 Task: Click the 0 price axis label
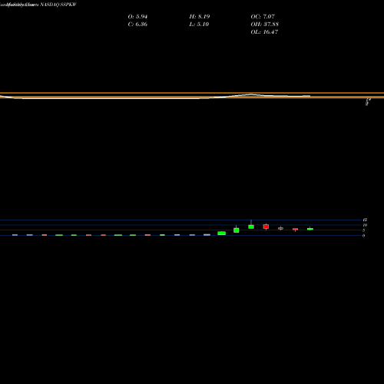(363, 236)
